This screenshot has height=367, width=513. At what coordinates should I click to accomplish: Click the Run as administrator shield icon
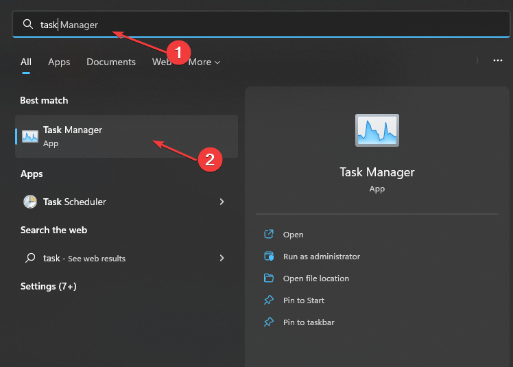pyautogui.click(x=269, y=256)
